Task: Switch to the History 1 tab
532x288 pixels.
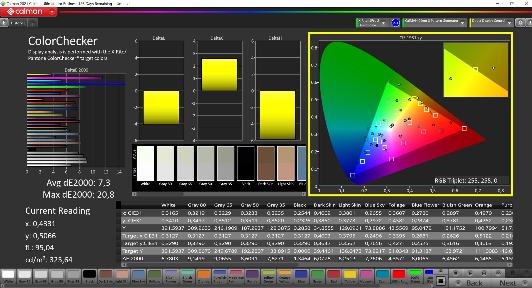Action: [x=18, y=23]
